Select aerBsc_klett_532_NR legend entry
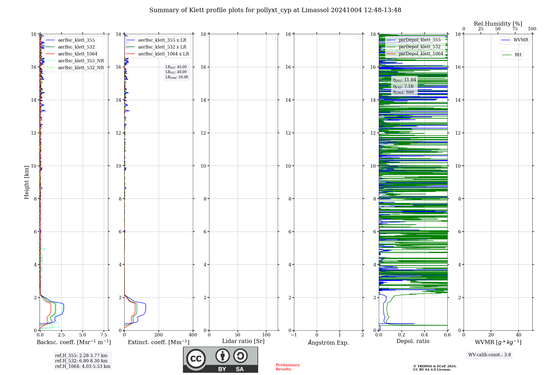 click(75, 68)
